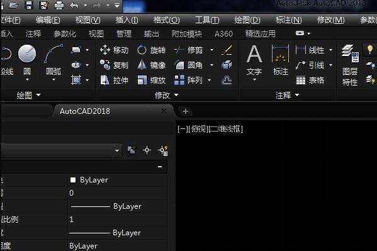Undo the last action
The height and width of the screenshot is (251, 377).
[74, 5]
